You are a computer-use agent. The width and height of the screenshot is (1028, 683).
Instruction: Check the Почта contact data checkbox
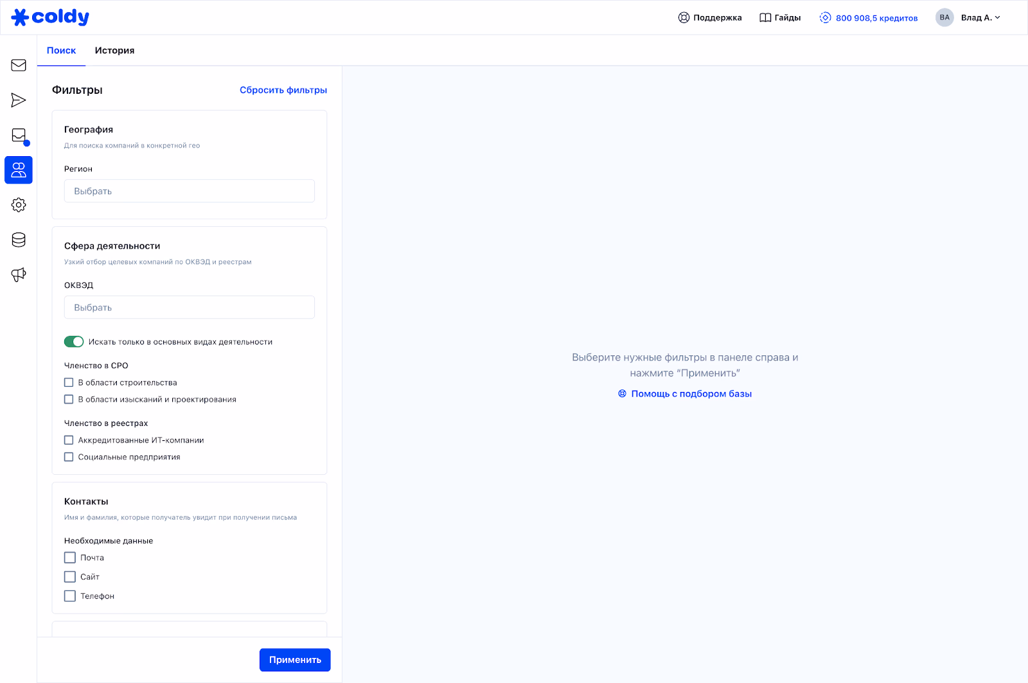point(70,558)
